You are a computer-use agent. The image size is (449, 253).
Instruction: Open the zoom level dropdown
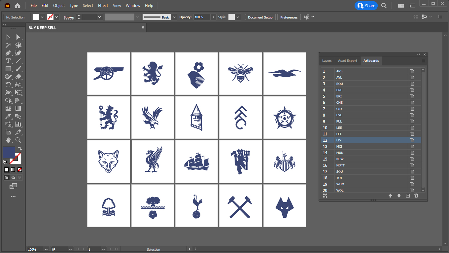click(x=46, y=249)
